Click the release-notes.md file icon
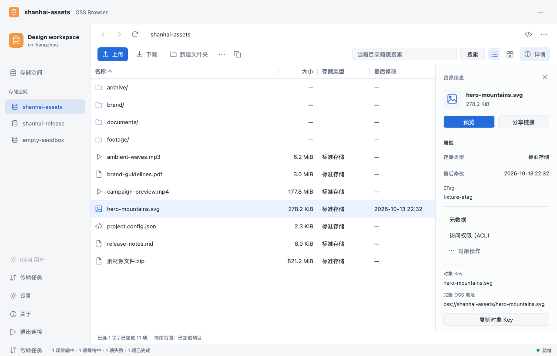 (99, 244)
